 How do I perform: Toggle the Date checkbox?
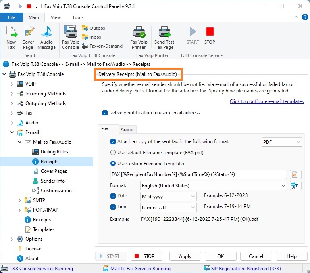pos(113,196)
